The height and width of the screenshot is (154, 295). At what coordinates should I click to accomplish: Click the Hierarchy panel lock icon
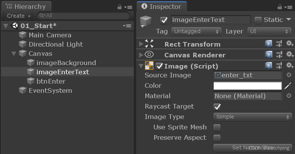(119, 7)
